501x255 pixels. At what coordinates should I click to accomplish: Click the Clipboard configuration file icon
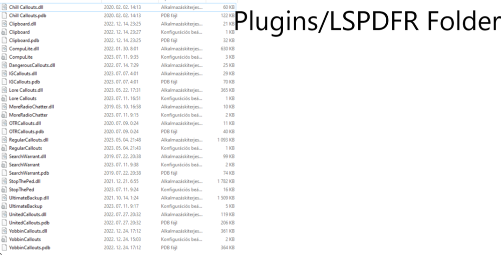(4, 32)
